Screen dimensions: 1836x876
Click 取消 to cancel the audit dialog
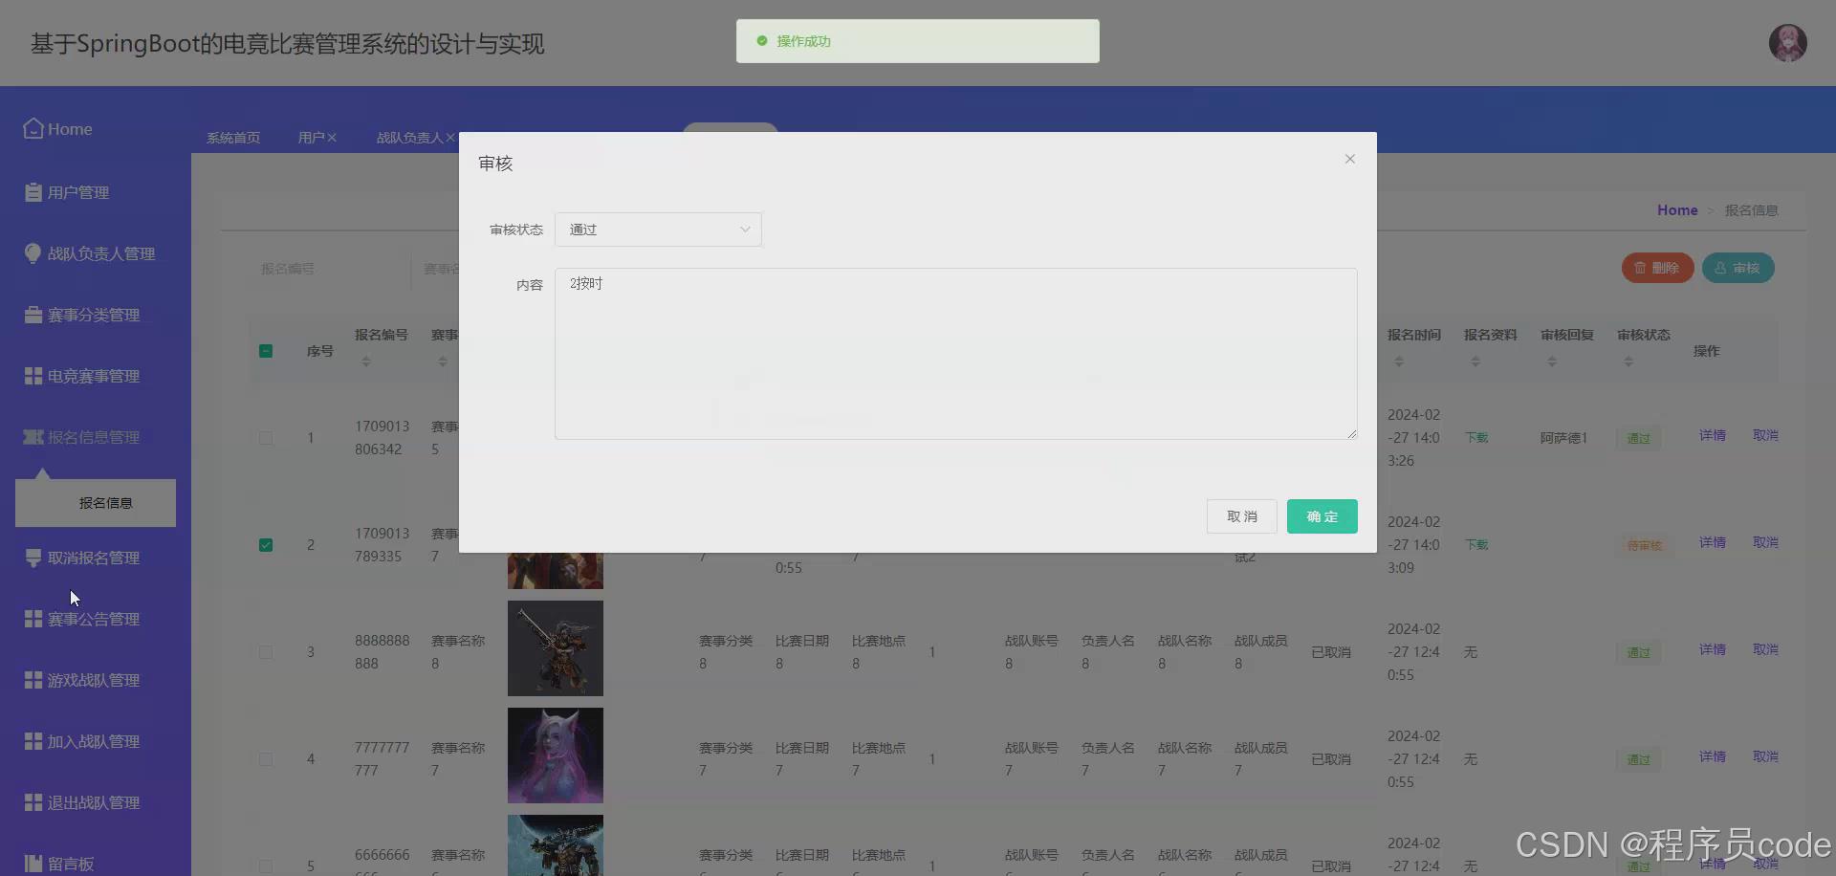tap(1241, 515)
